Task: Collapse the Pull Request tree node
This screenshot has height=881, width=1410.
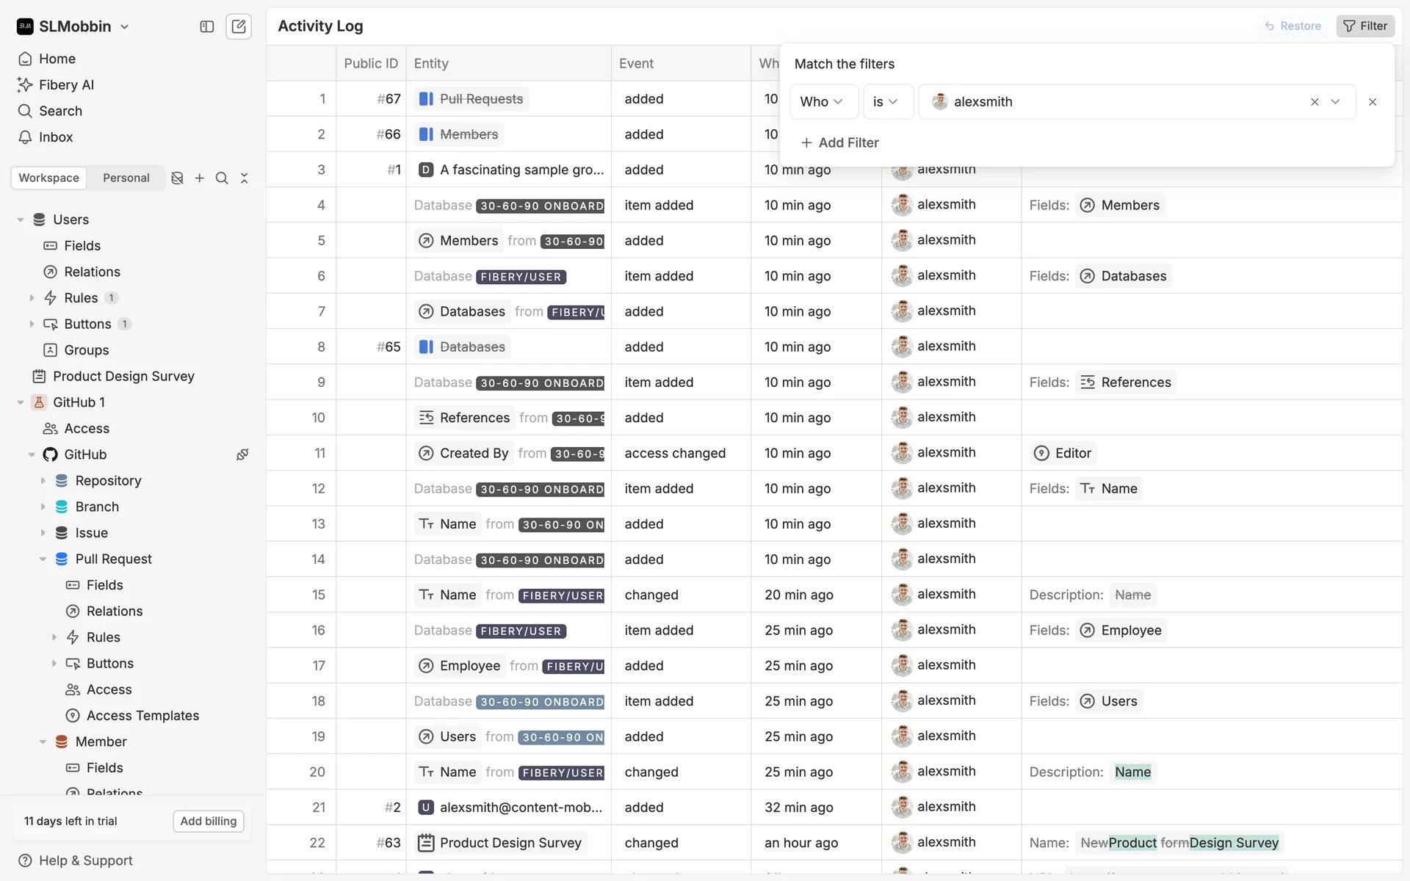Action: 43,559
